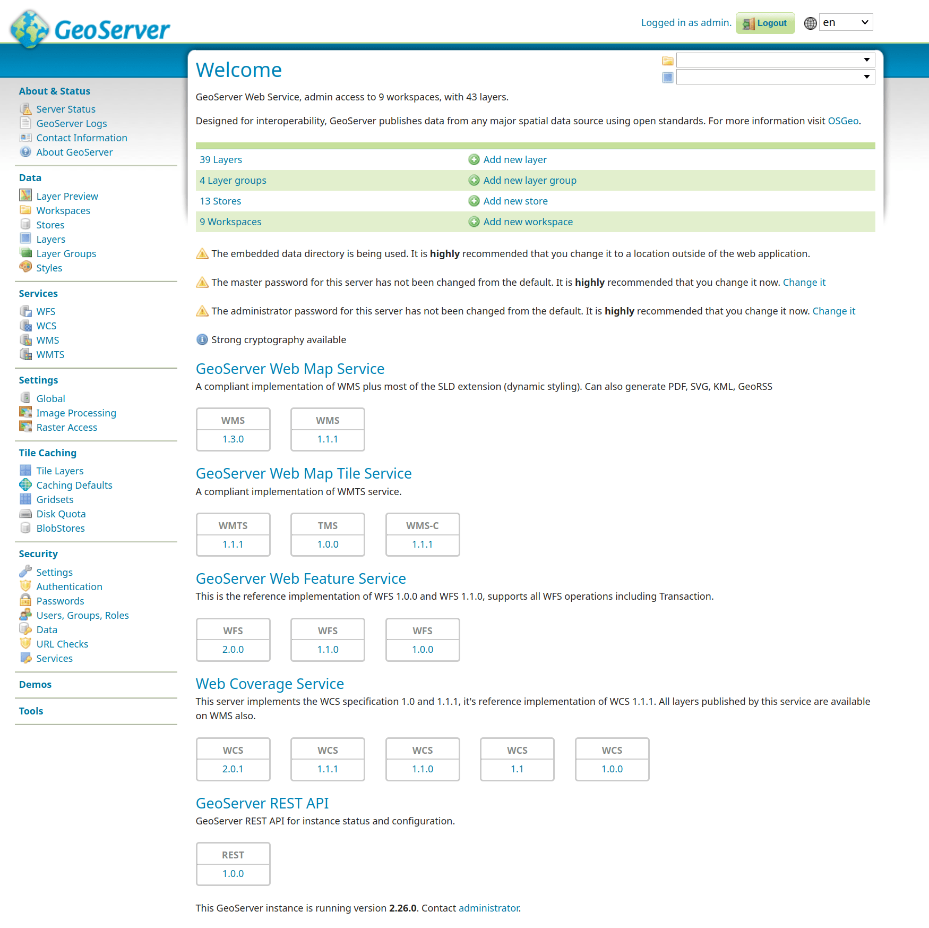This screenshot has width=929, height=928.
Task: Click the Styles palette icon
Action: pyautogui.click(x=25, y=267)
